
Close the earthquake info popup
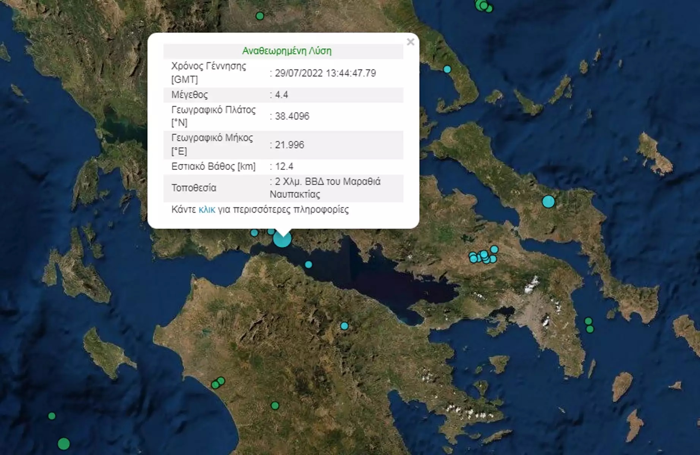coord(410,42)
